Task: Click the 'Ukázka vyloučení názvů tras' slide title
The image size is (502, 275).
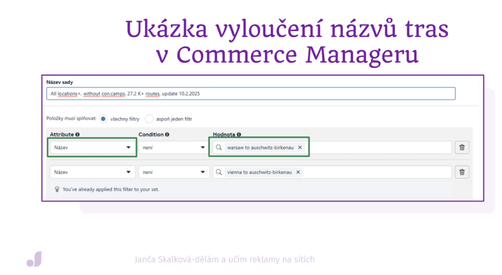Action: tap(287, 29)
